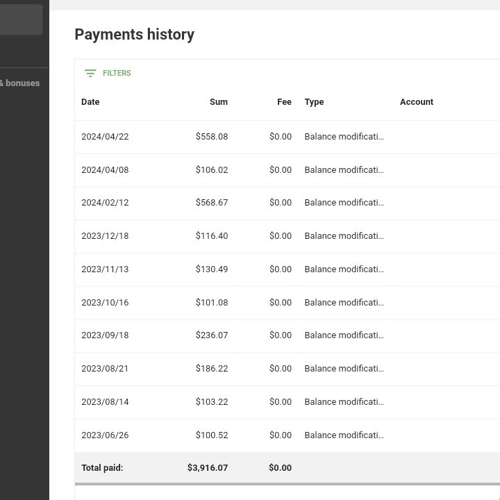Click the fee value in the 2023/06/26 row
This screenshot has width=500, height=500.
click(x=281, y=435)
